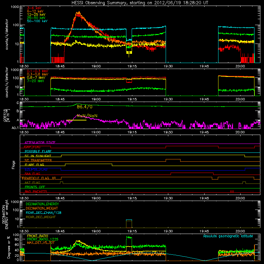Click the 0.1-0.3 MeV legend entry
Viewport: 264px width, 264px height.
point(38,71)
